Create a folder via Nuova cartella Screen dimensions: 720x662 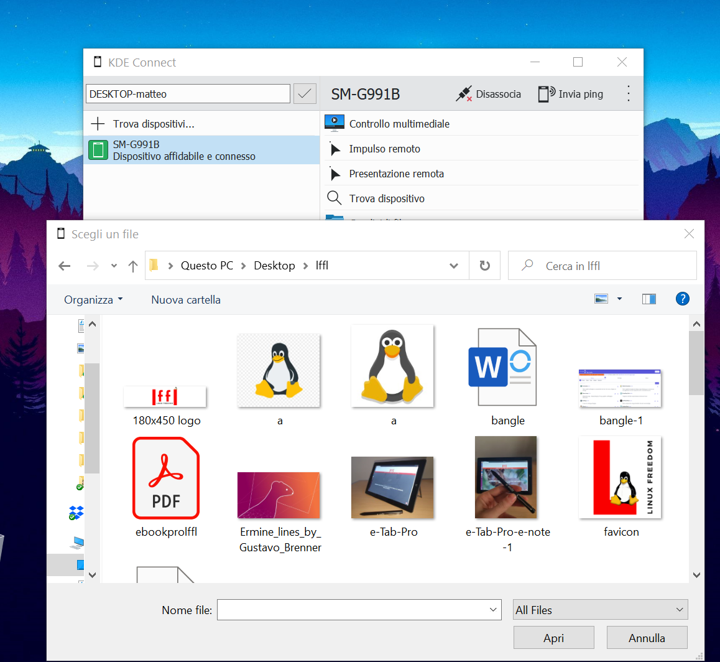coord(185,299)
